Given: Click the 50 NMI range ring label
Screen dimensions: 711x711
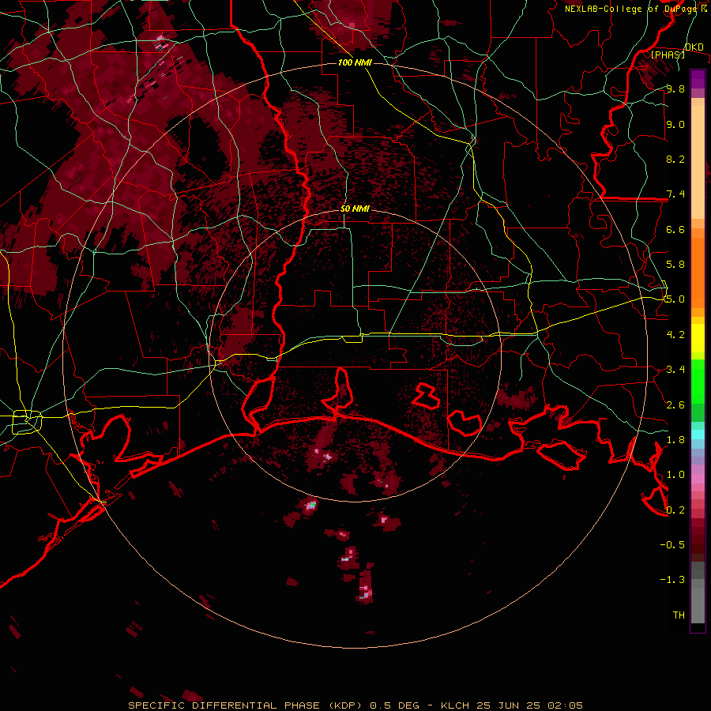Looking at the screenshot, I should pyautogui.click(x=355, y=209).
